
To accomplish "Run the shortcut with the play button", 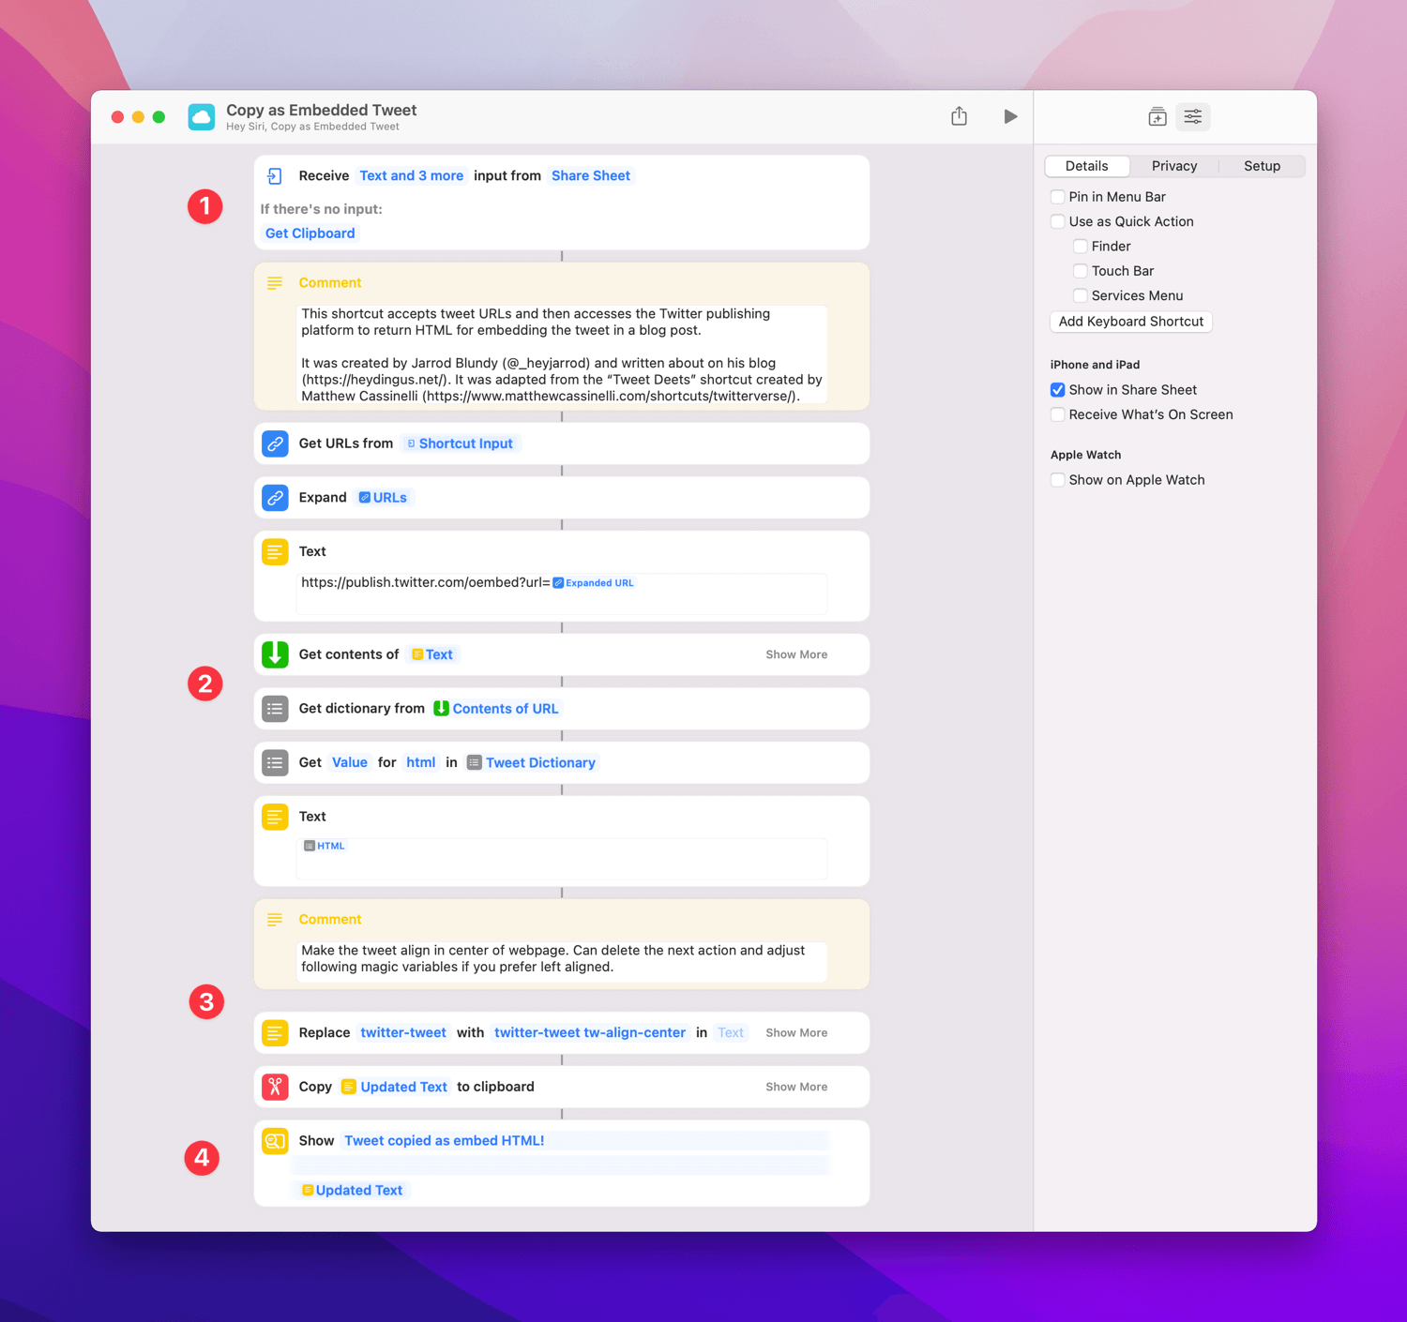I will (1010, 116).
